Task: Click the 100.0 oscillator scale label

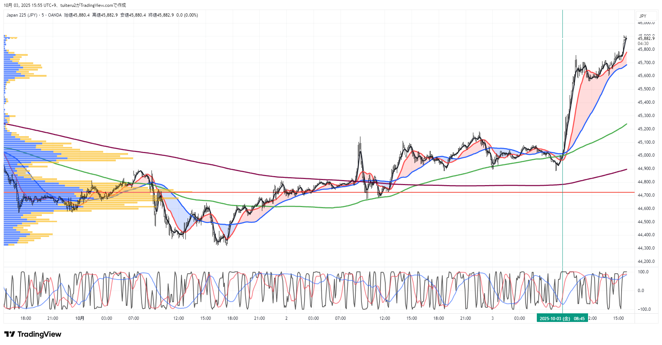Action: point(643,272)
